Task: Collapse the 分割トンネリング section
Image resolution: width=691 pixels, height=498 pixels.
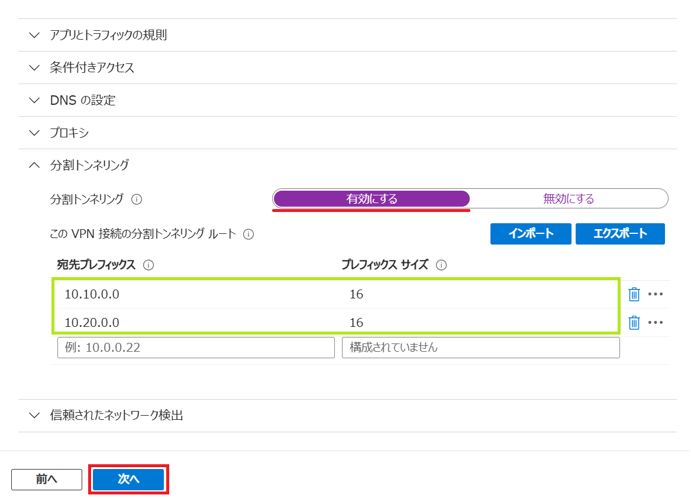Action: [347, 165]
